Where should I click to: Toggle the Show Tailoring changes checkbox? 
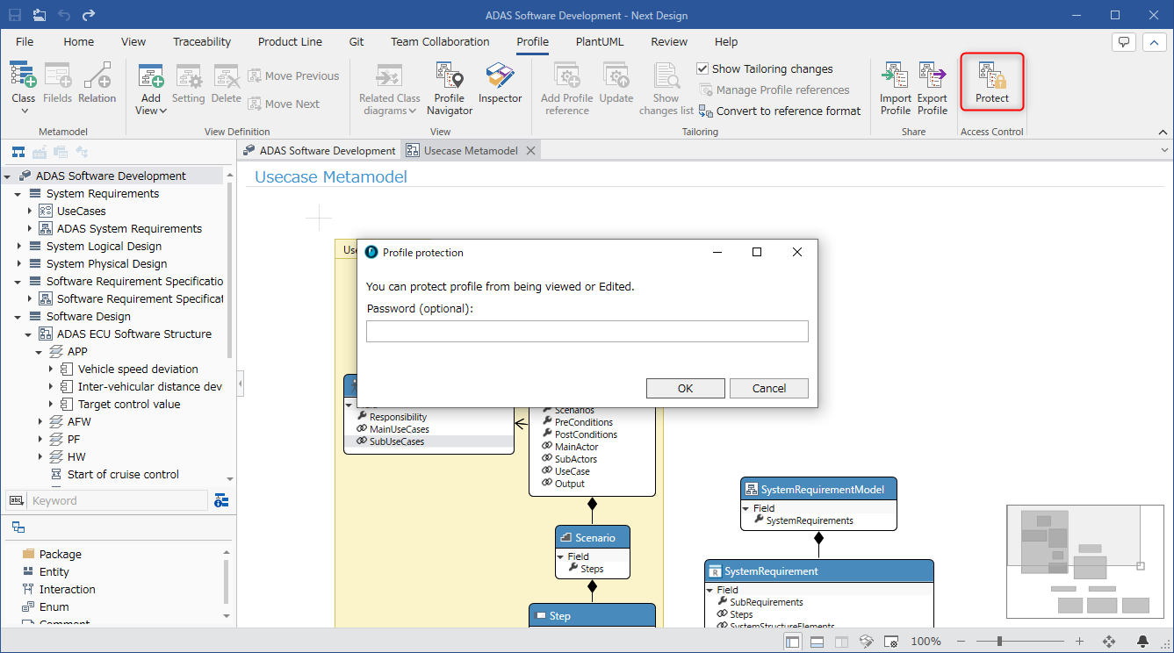coord(702,68)
